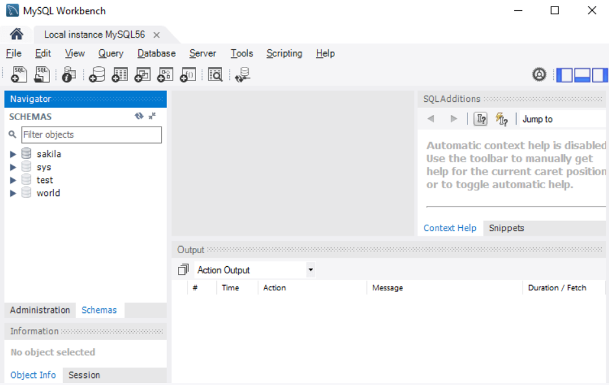The width and height of the screenshot is (609, 385).
Task: Switch to the Session tab
Action: [x=84, y=375]
